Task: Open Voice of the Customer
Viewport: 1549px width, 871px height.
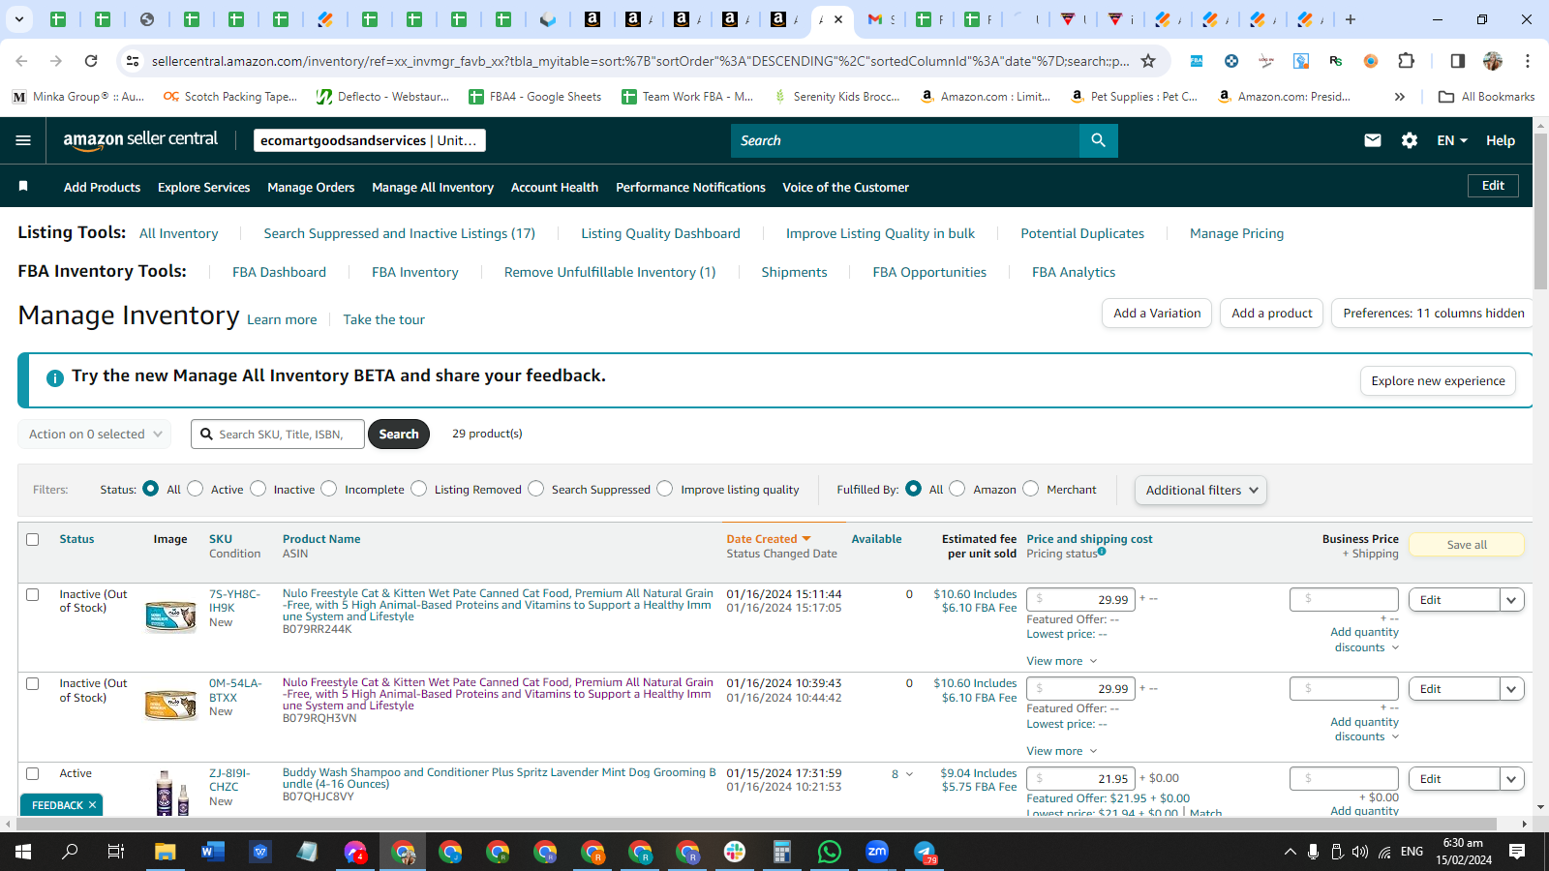Action: point(845,187)
